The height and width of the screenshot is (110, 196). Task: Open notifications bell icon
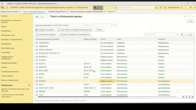click(156, 8)
